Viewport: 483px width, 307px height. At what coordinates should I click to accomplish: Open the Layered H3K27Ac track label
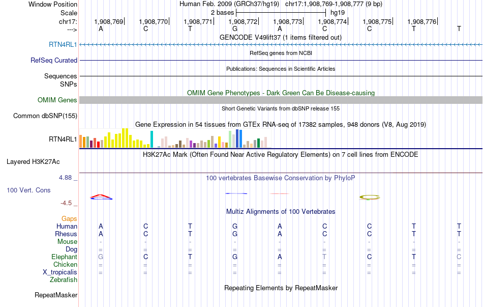click(x=33, y=162)
